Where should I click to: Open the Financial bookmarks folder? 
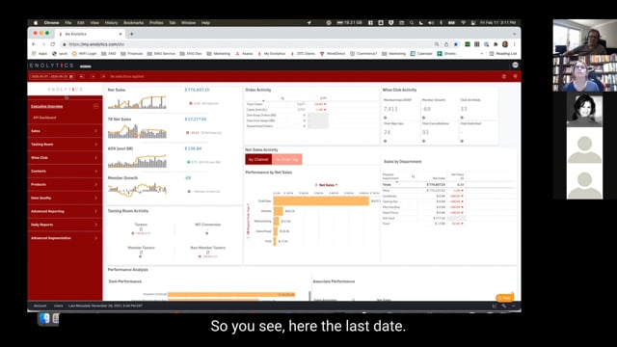click(132, 54)
